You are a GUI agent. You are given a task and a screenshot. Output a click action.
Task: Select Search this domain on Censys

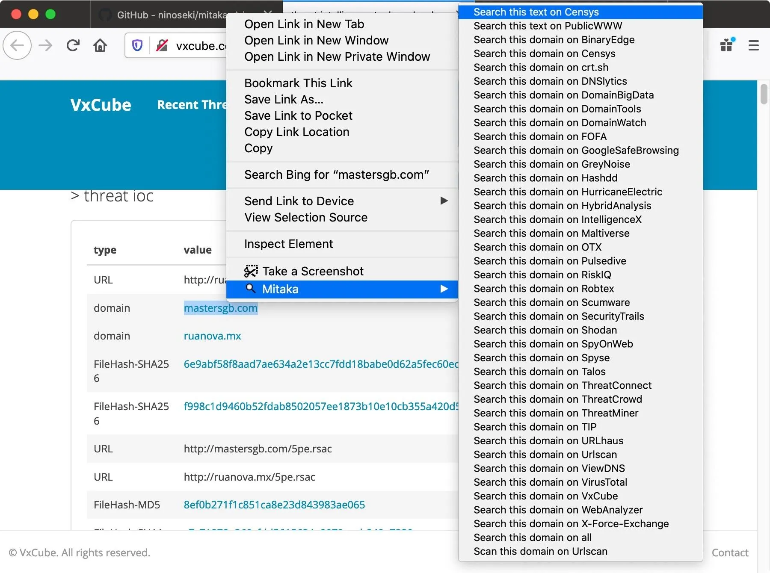point(580,53)
